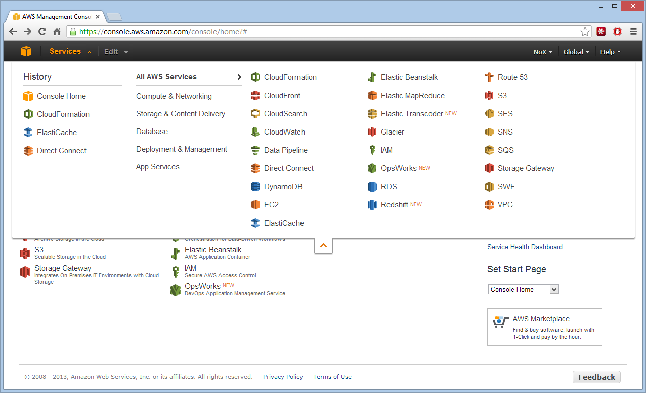Open CloudFront icon in the services menu
This screenshot has height=393, width=646.
(x=255, y=96)
